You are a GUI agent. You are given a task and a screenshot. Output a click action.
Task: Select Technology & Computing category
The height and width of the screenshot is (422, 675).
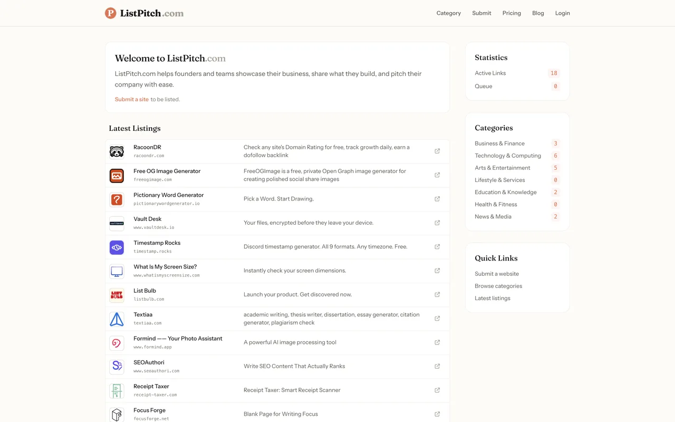coord(508,156)
